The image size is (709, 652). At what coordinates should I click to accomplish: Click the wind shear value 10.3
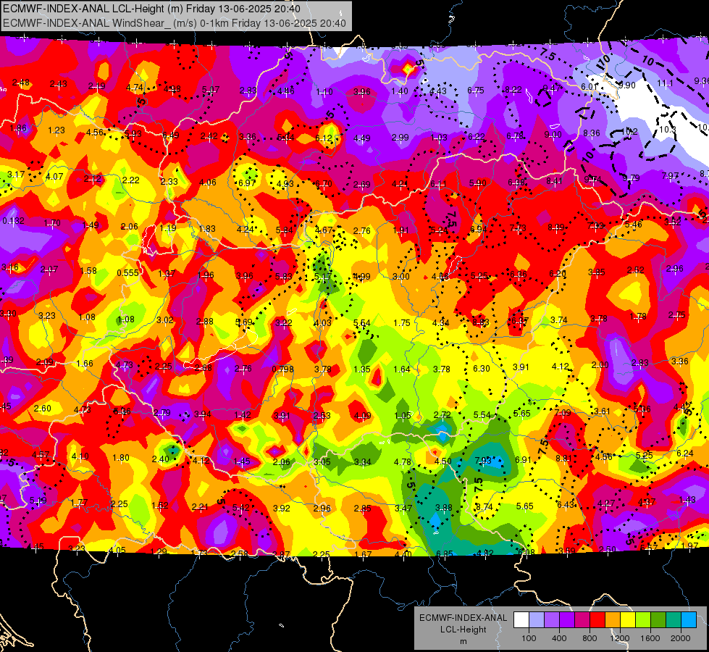tap(668, 130)
